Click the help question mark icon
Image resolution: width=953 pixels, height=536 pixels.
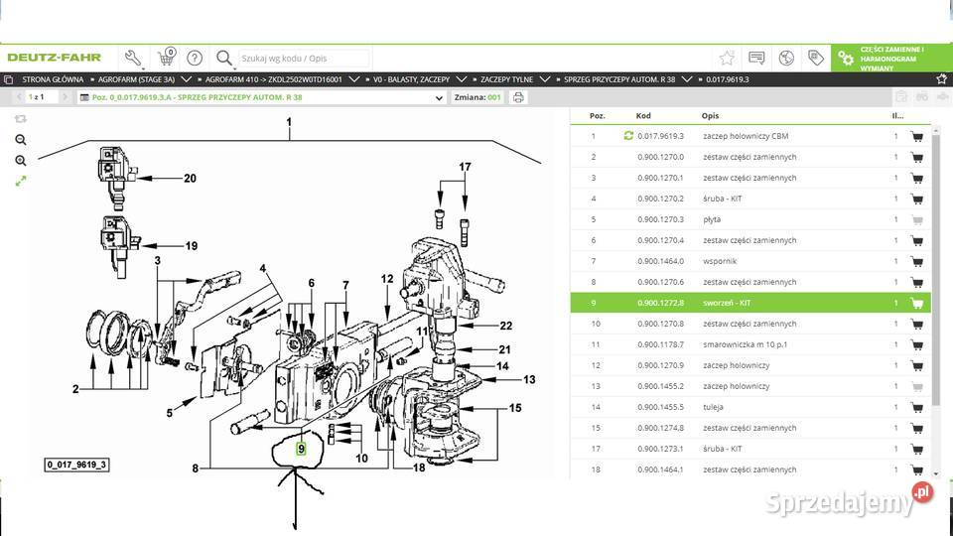[x=195, y=58]
